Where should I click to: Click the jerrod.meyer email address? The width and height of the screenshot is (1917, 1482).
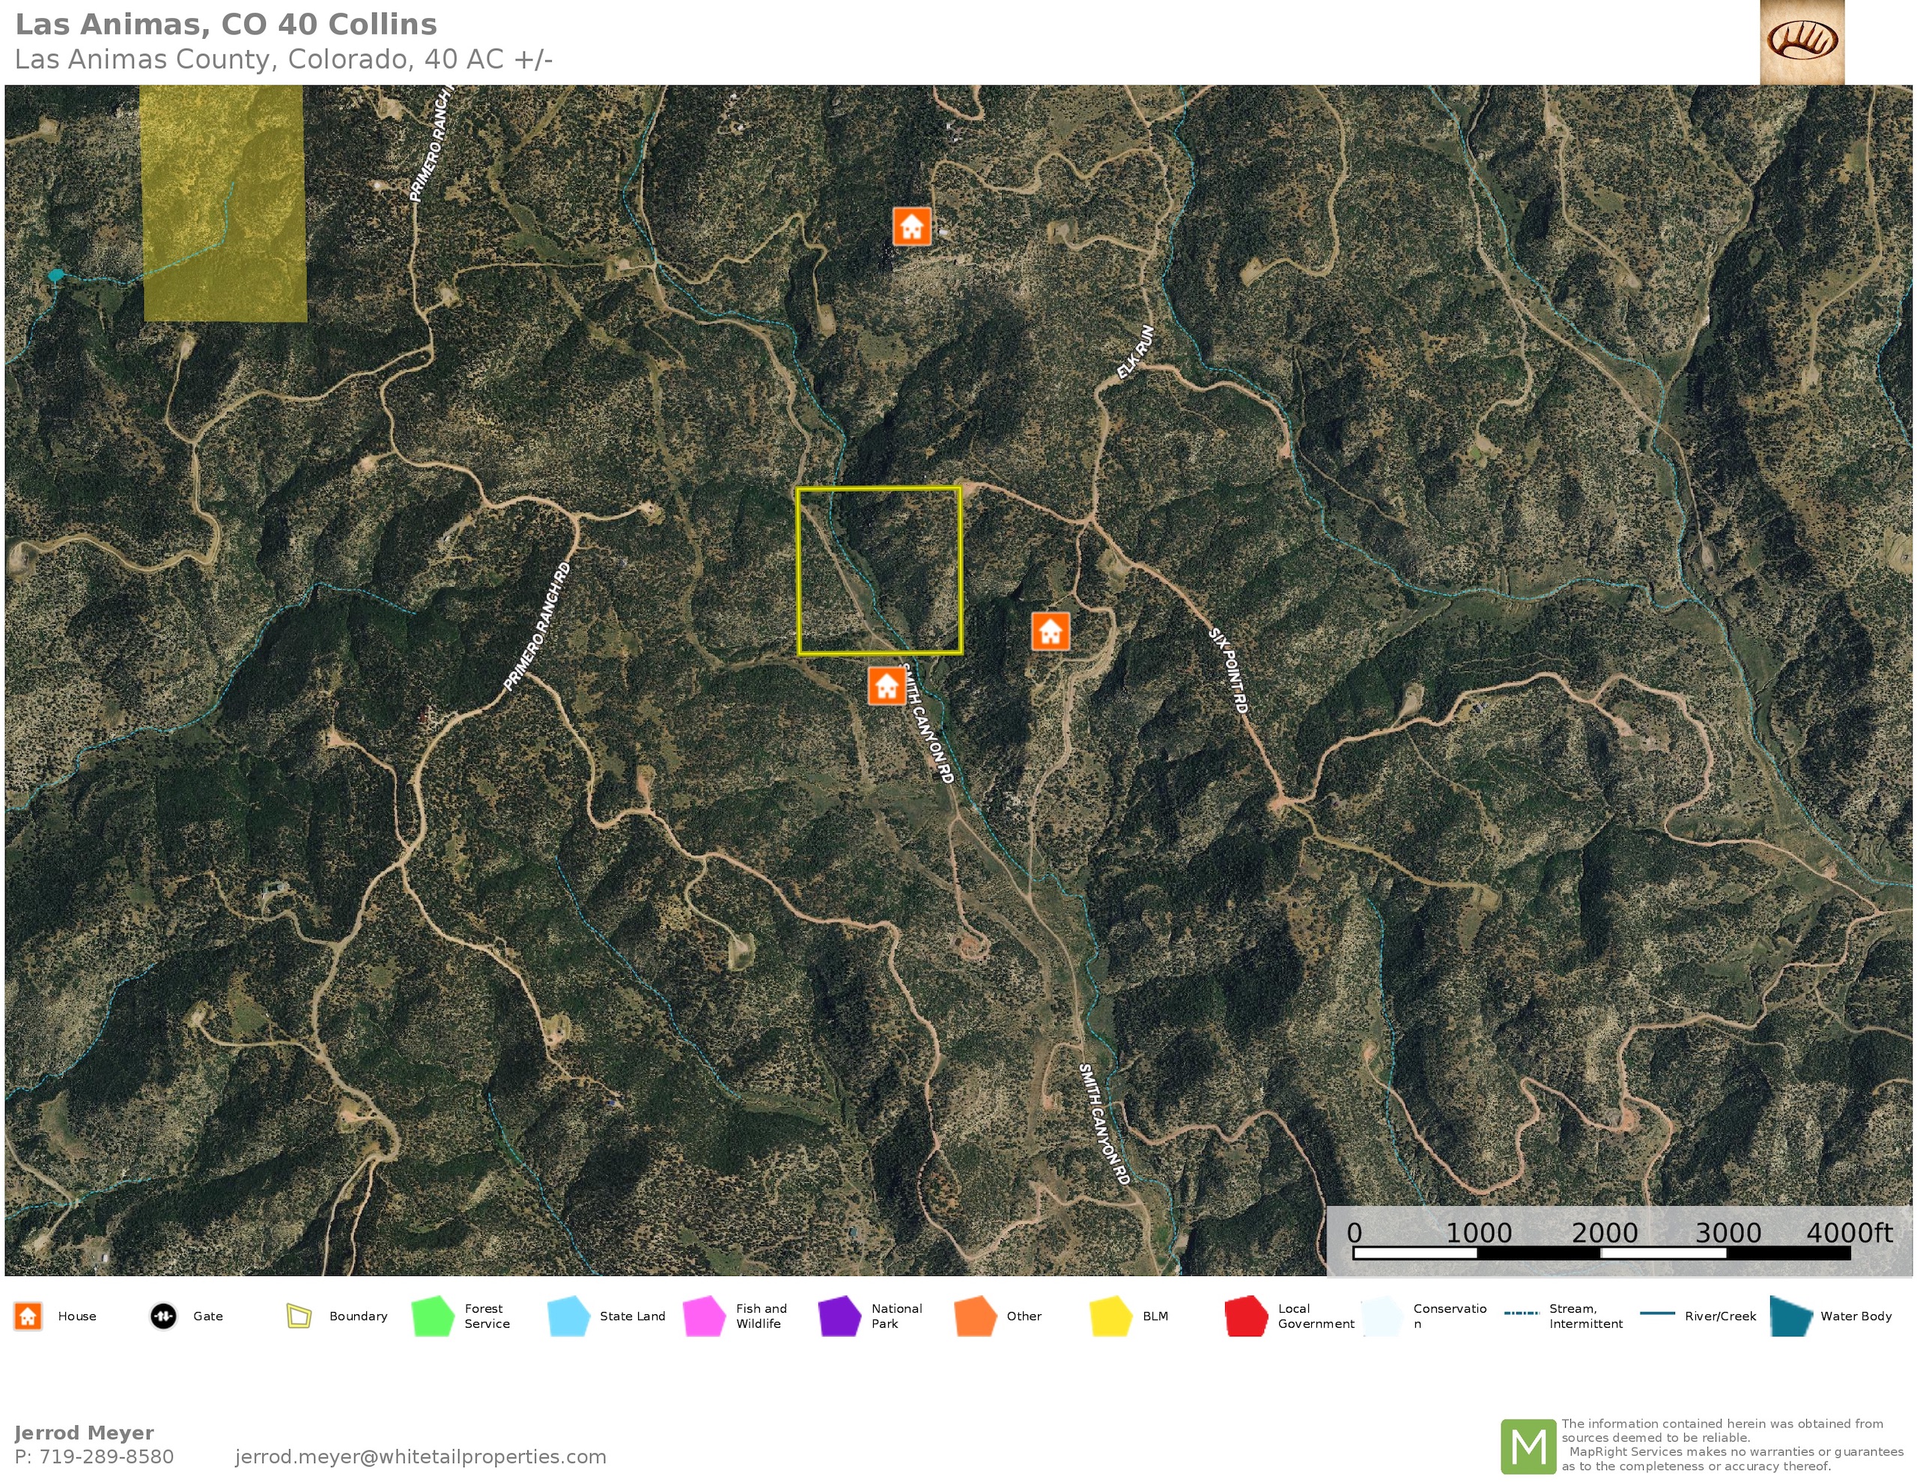pos(420,1457)
